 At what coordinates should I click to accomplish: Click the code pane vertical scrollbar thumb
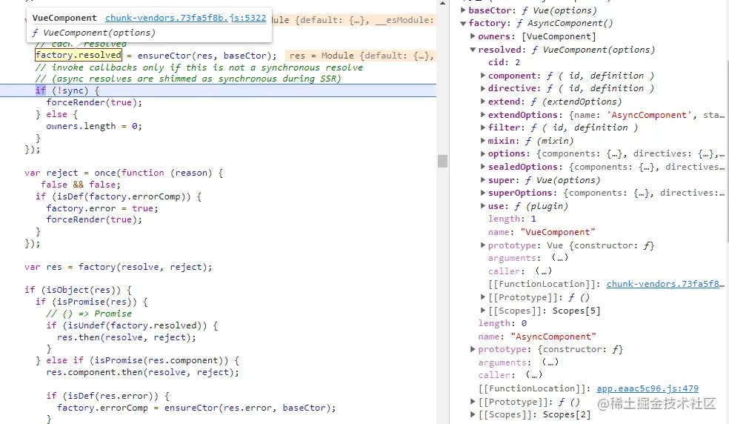point(442,161)
